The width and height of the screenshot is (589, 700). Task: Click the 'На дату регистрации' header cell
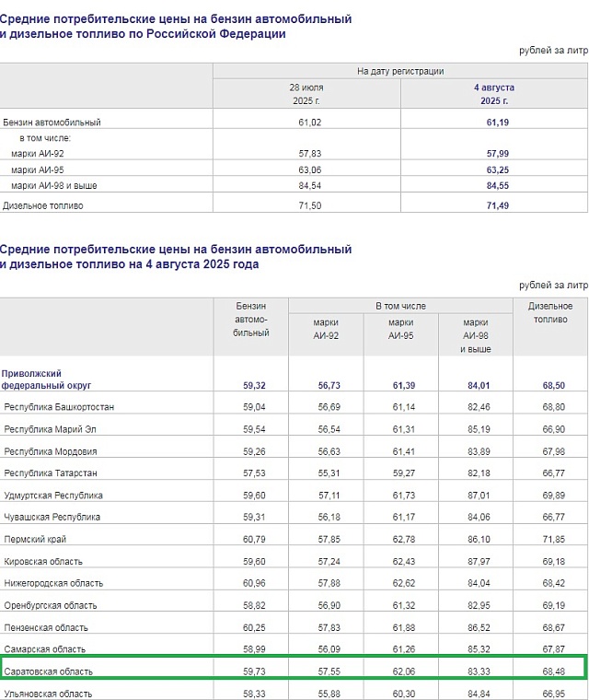[x=400, y=71]
